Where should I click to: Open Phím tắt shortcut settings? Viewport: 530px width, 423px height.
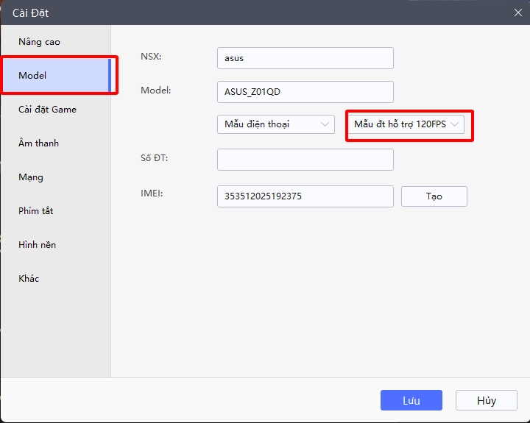point(35,211)
